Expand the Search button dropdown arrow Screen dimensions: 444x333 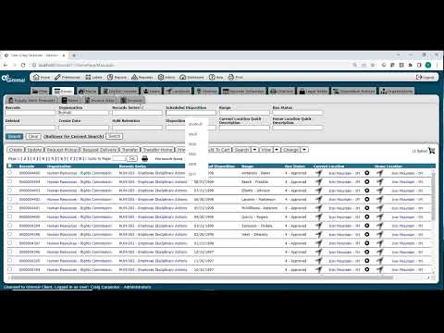pyautogui.click(x=254, y=150)
